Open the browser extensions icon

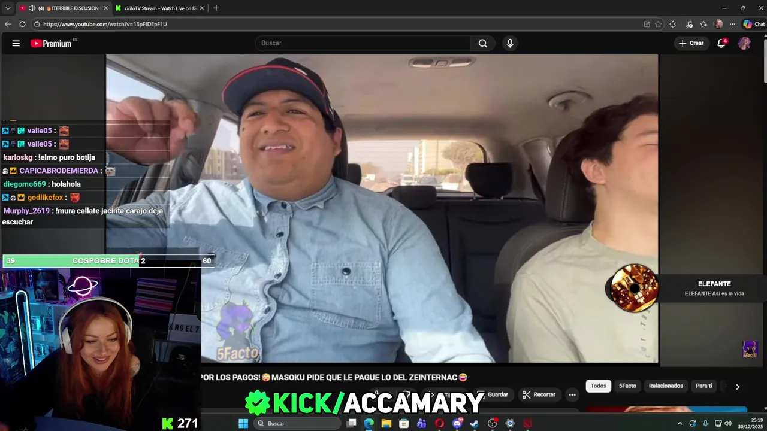click(673, 24)
